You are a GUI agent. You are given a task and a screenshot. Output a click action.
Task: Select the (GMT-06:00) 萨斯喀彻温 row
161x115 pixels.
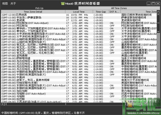click(x=79, y=58)
